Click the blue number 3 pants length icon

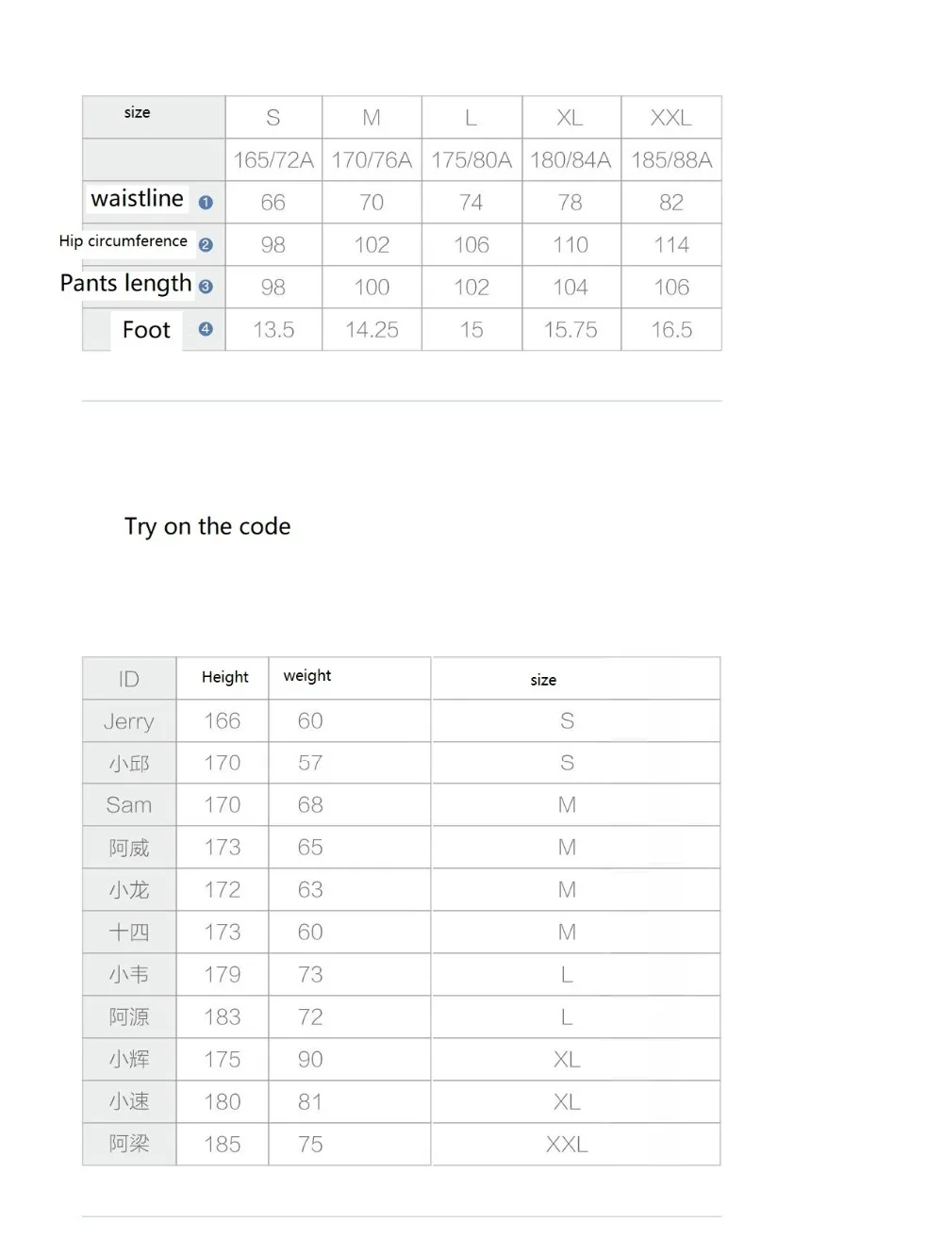206,287
